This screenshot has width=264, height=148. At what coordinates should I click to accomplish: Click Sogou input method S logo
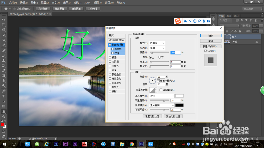[x=178, y=21]
